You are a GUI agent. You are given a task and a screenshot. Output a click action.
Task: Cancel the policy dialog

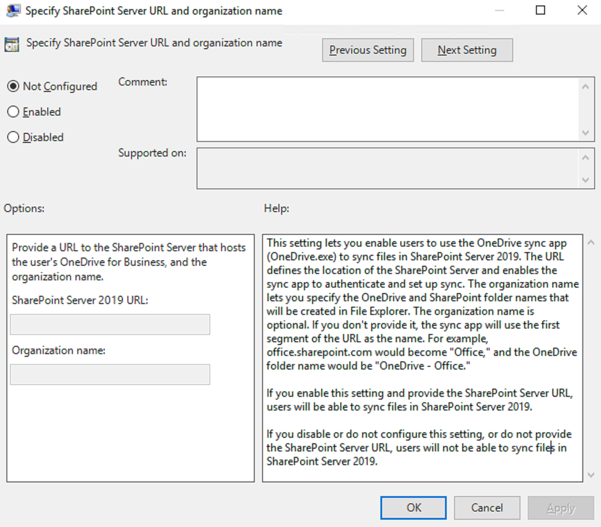(x=487, y=507)
